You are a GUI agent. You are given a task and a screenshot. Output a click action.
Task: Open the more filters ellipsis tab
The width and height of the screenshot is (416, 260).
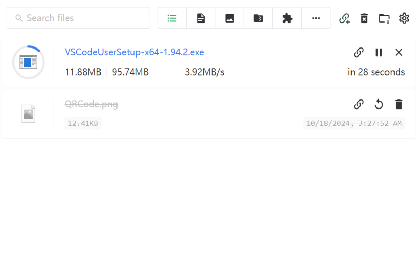tap(316, 18)
